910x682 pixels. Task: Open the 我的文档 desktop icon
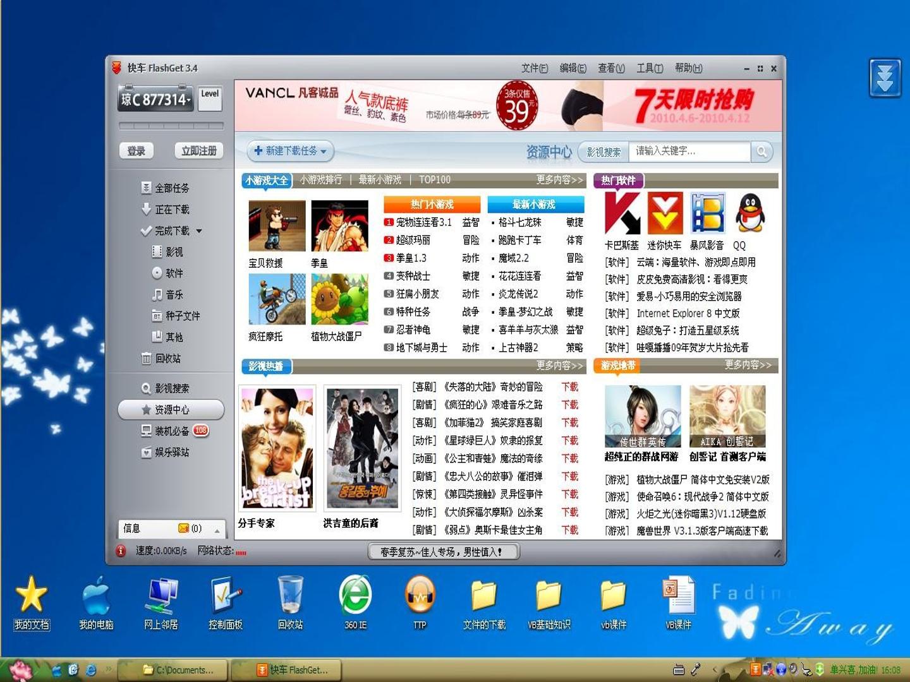click(32, 603)
